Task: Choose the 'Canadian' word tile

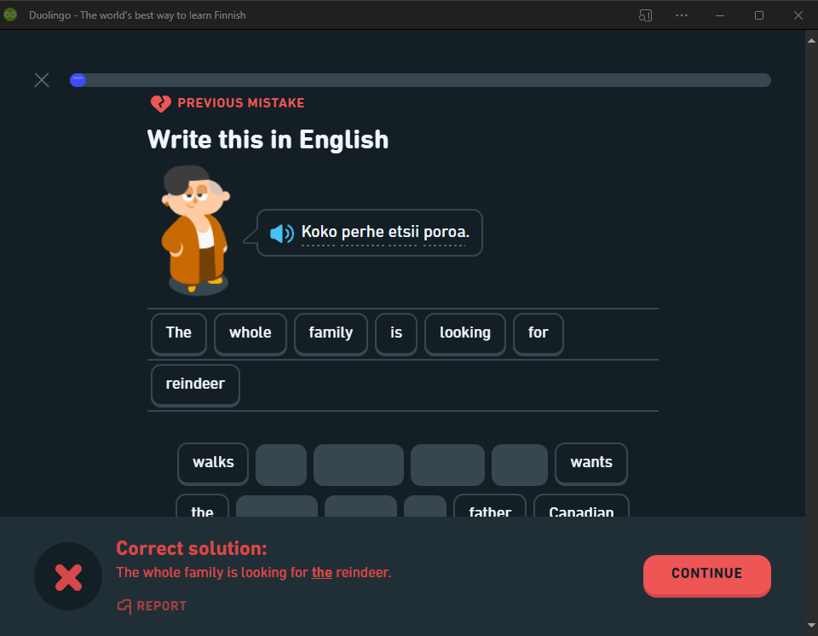Action: (x=581, y=508)
